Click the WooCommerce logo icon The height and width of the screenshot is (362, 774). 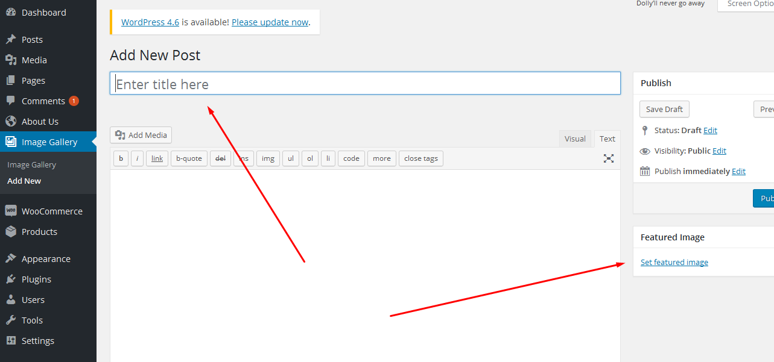point(11,211)
